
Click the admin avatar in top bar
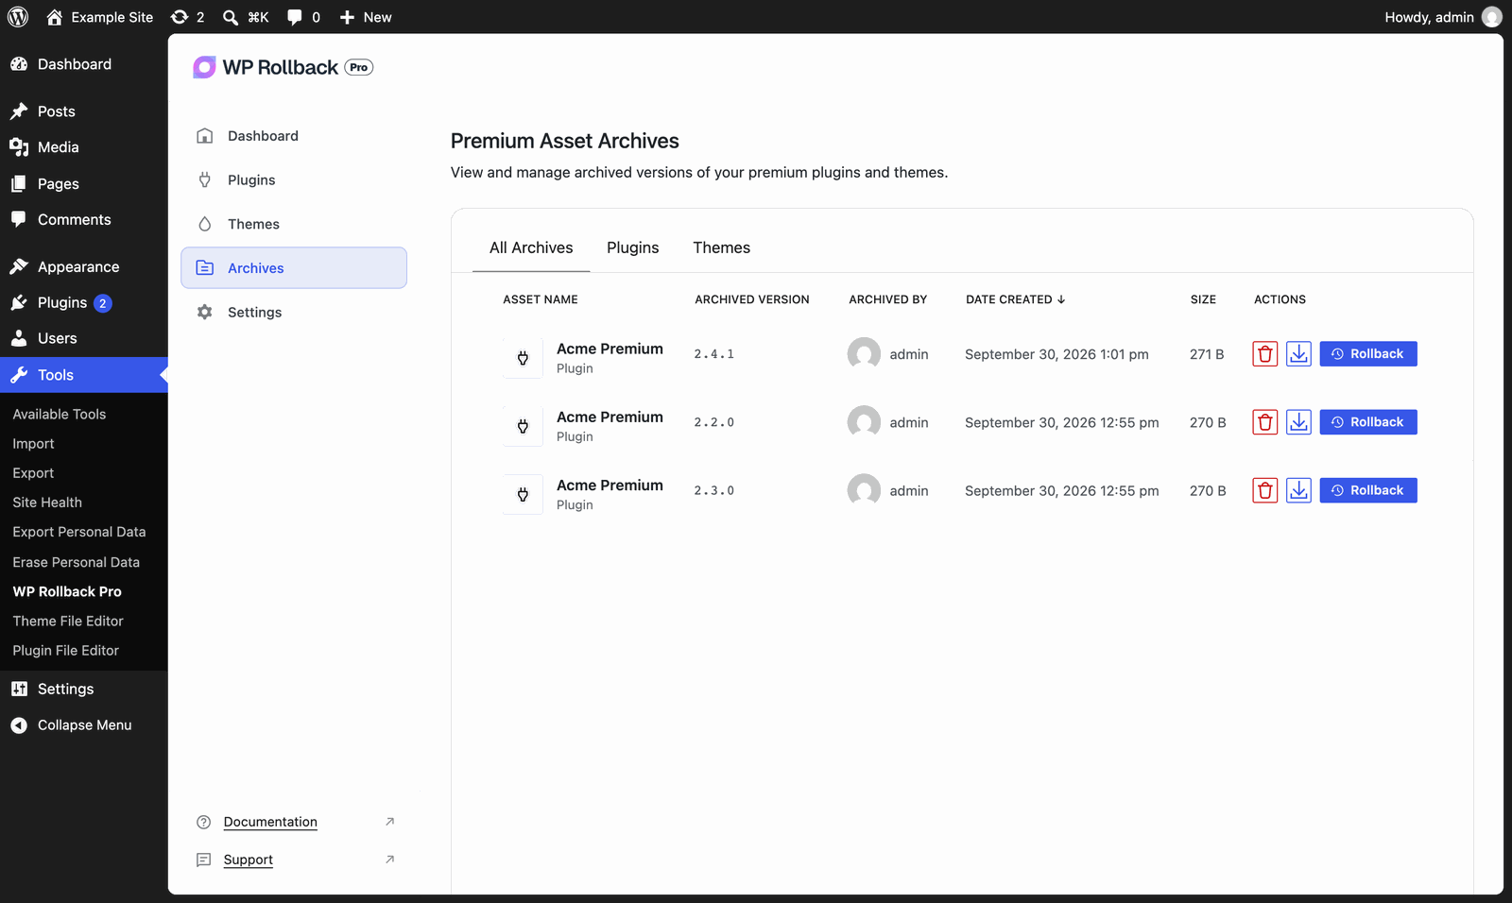click(x=1492, y=17)
